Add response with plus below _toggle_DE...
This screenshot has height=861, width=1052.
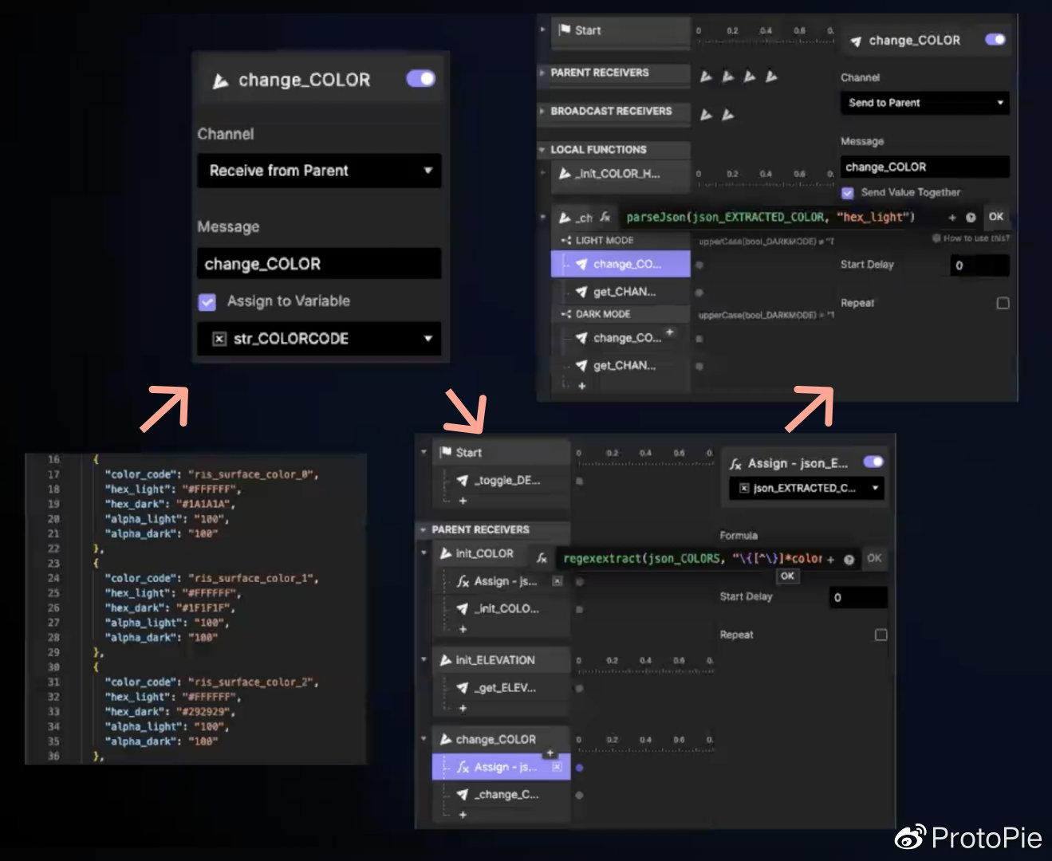pyautogui.click(x=463, y=501)
